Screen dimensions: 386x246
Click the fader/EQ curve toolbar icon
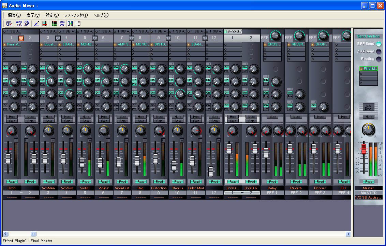click(x=45, y=23)
